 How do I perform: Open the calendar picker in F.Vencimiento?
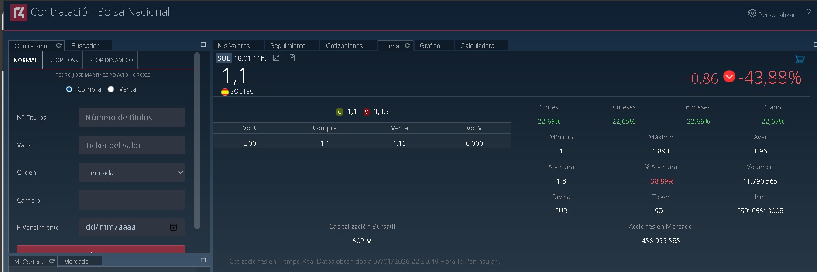click(x=173, y=227)
